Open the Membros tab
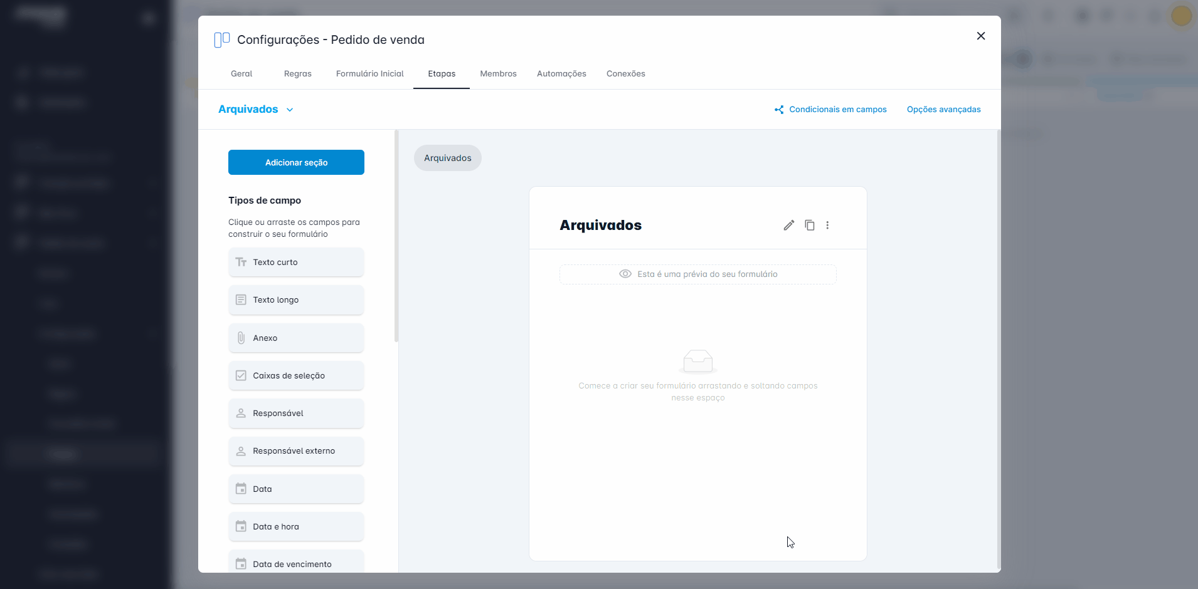Viewport: 1198px width, 589px height. click(499, 73)
